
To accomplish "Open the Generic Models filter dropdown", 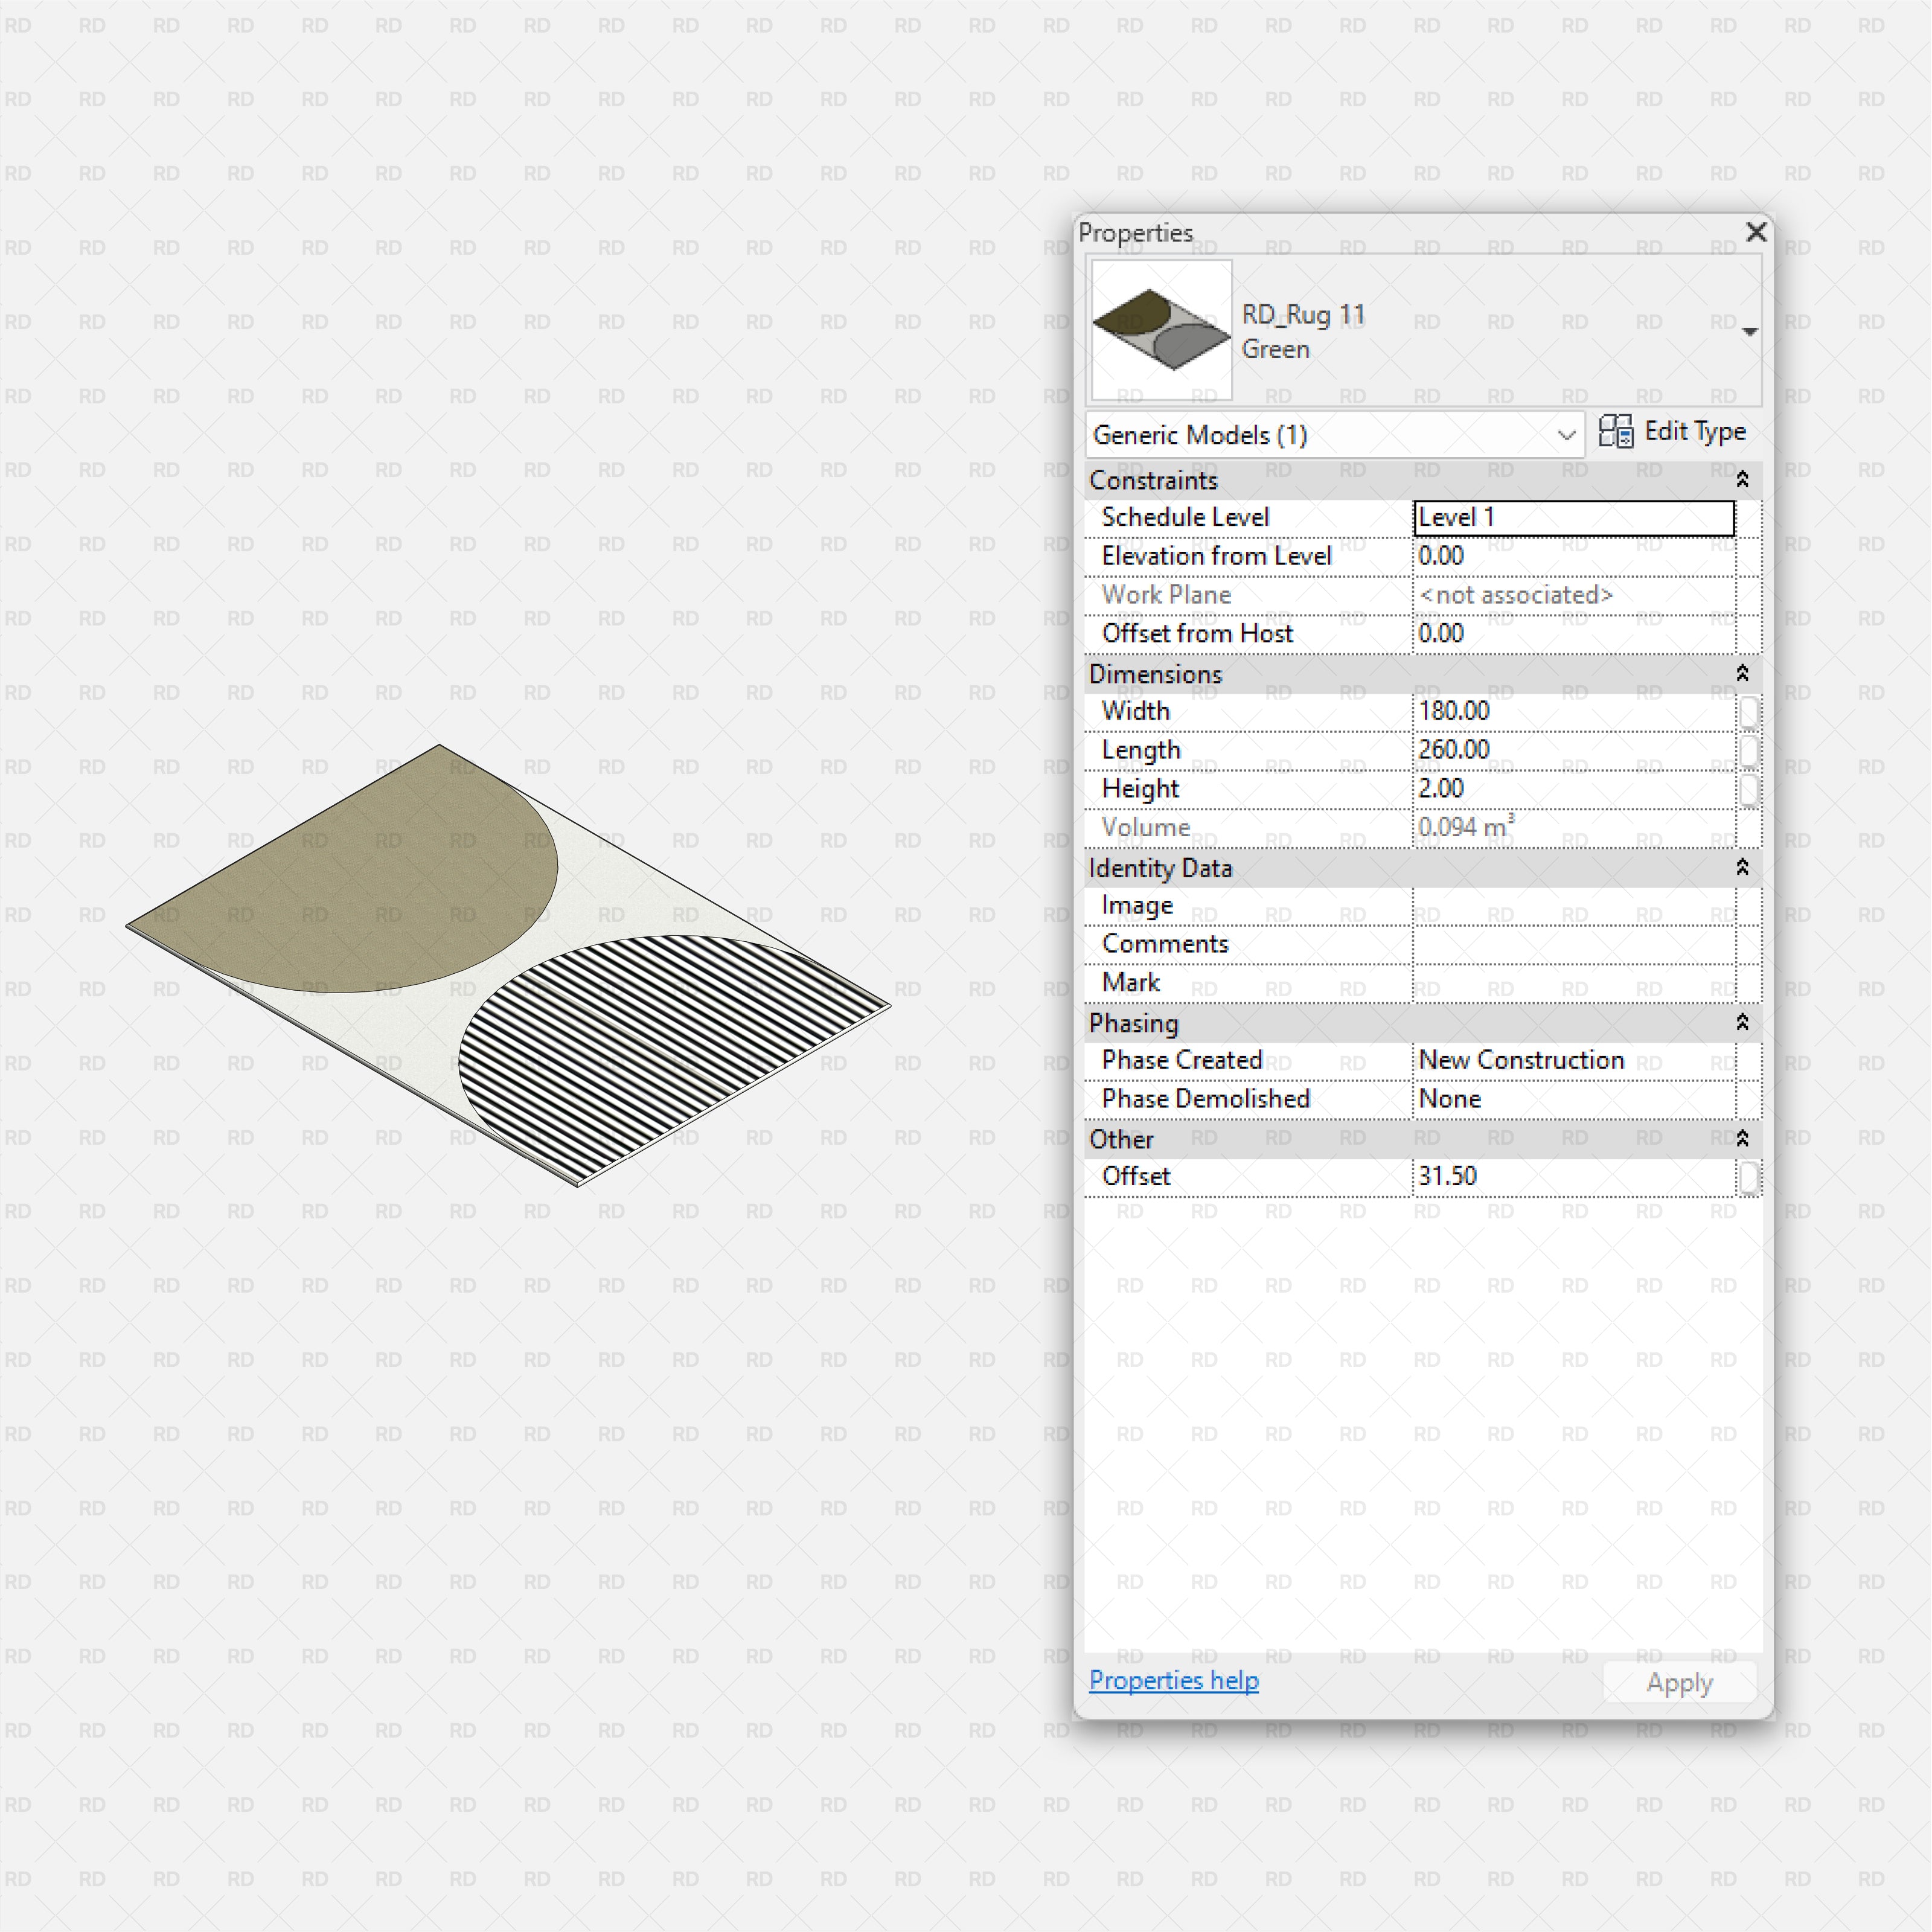I will 1565,435.
